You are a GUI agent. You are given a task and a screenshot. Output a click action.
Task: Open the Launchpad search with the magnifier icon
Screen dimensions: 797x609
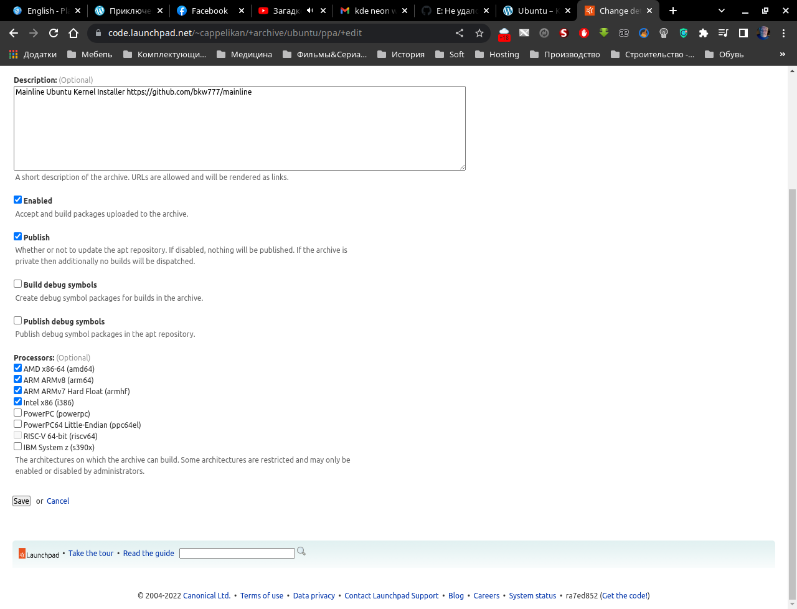[301, 553]
